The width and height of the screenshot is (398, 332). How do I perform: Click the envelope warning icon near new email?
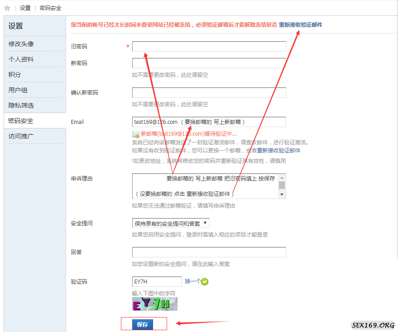tap(136, 134)
